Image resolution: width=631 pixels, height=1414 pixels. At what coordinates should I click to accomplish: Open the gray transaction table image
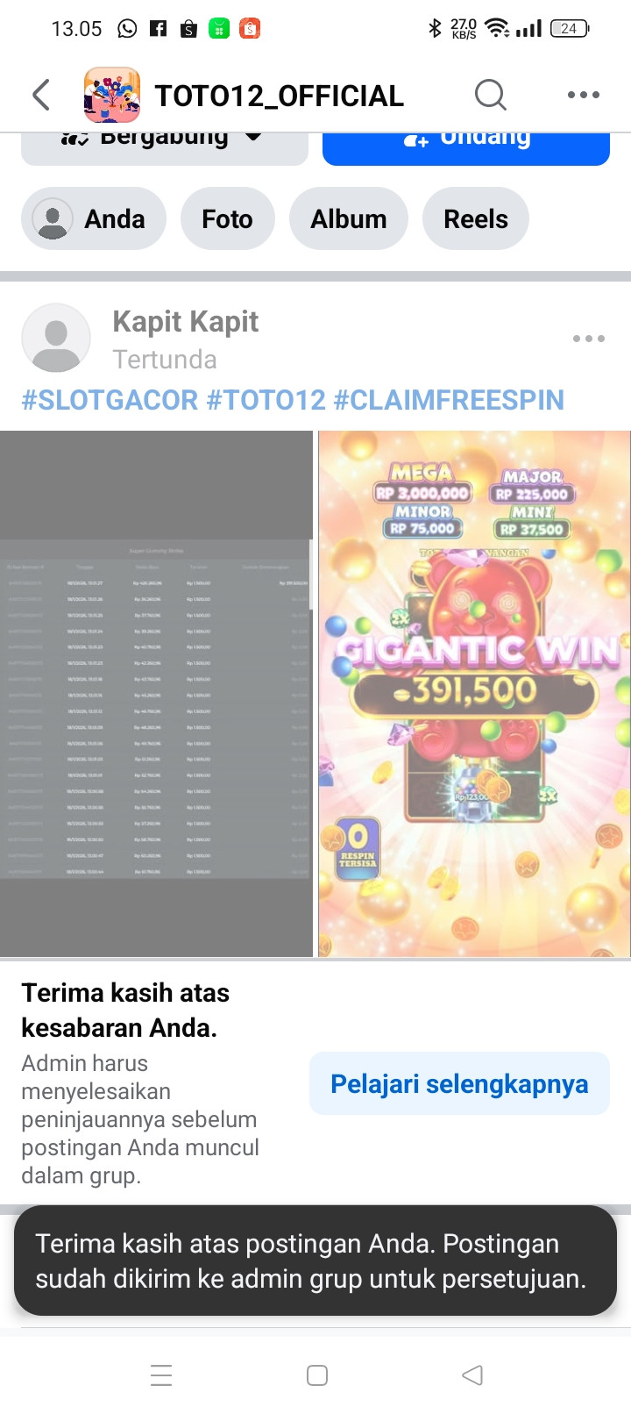[156, 694]
